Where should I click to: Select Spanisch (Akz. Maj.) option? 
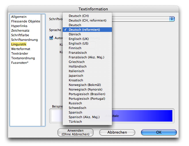click(x=84, y=117)
